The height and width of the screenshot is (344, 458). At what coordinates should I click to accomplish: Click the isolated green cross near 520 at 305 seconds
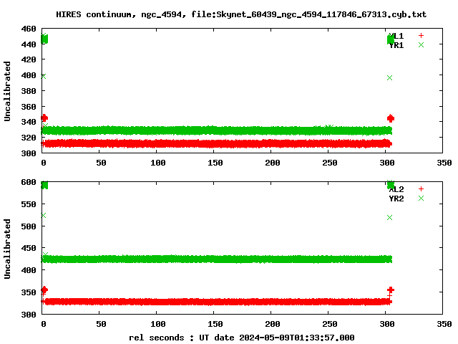tap(389, 218)
